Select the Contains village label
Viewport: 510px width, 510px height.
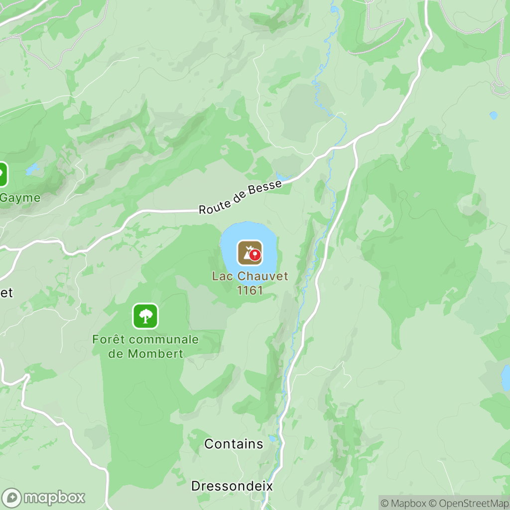[234, 444]
